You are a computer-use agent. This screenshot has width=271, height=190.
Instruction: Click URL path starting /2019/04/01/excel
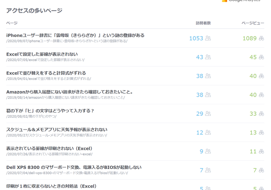(x=49, y=79)
